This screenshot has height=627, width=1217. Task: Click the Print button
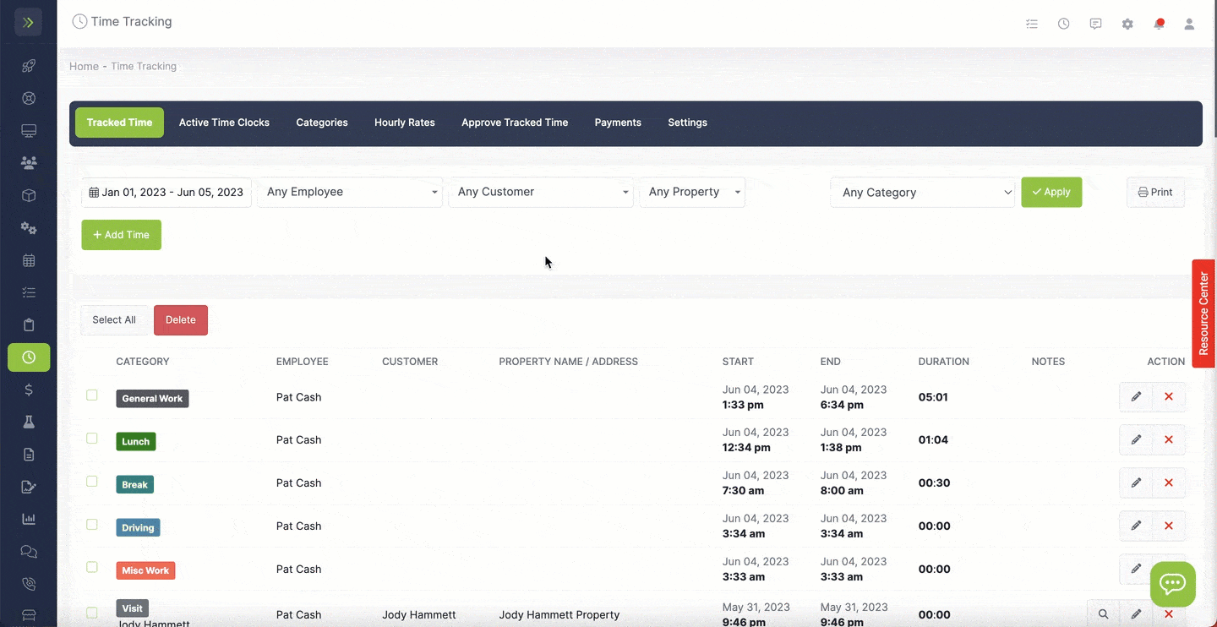coord(1155,192)
